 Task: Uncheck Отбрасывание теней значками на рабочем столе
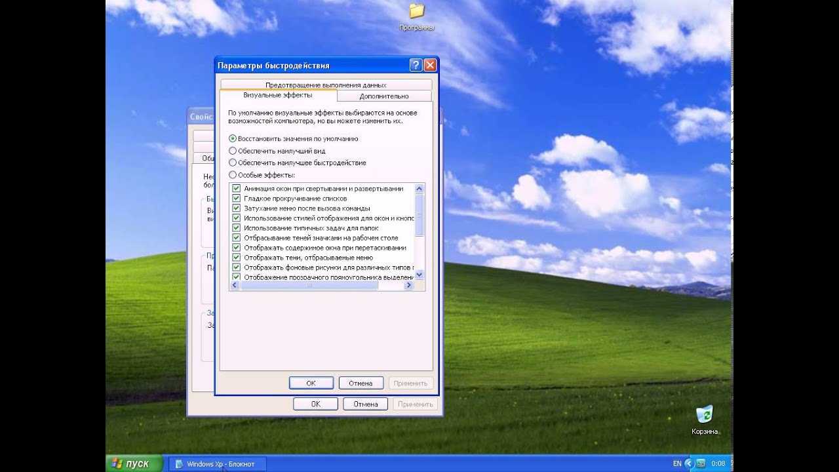[237, 238]
